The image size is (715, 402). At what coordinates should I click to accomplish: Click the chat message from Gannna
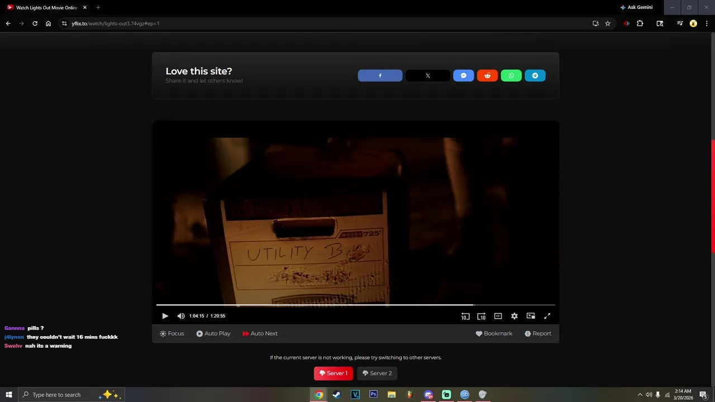(x=24, y=328)
